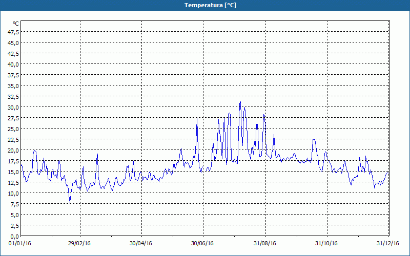Select the 12,5 y-axis label
Viewport: 410px width, 256px height.
13,183
